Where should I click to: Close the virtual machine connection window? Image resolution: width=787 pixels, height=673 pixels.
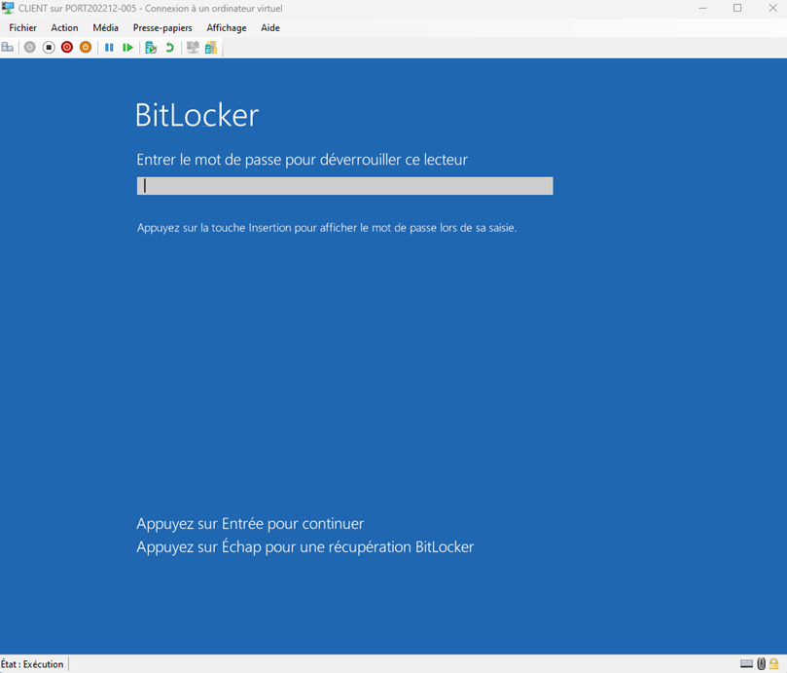[x=772, y=8]
